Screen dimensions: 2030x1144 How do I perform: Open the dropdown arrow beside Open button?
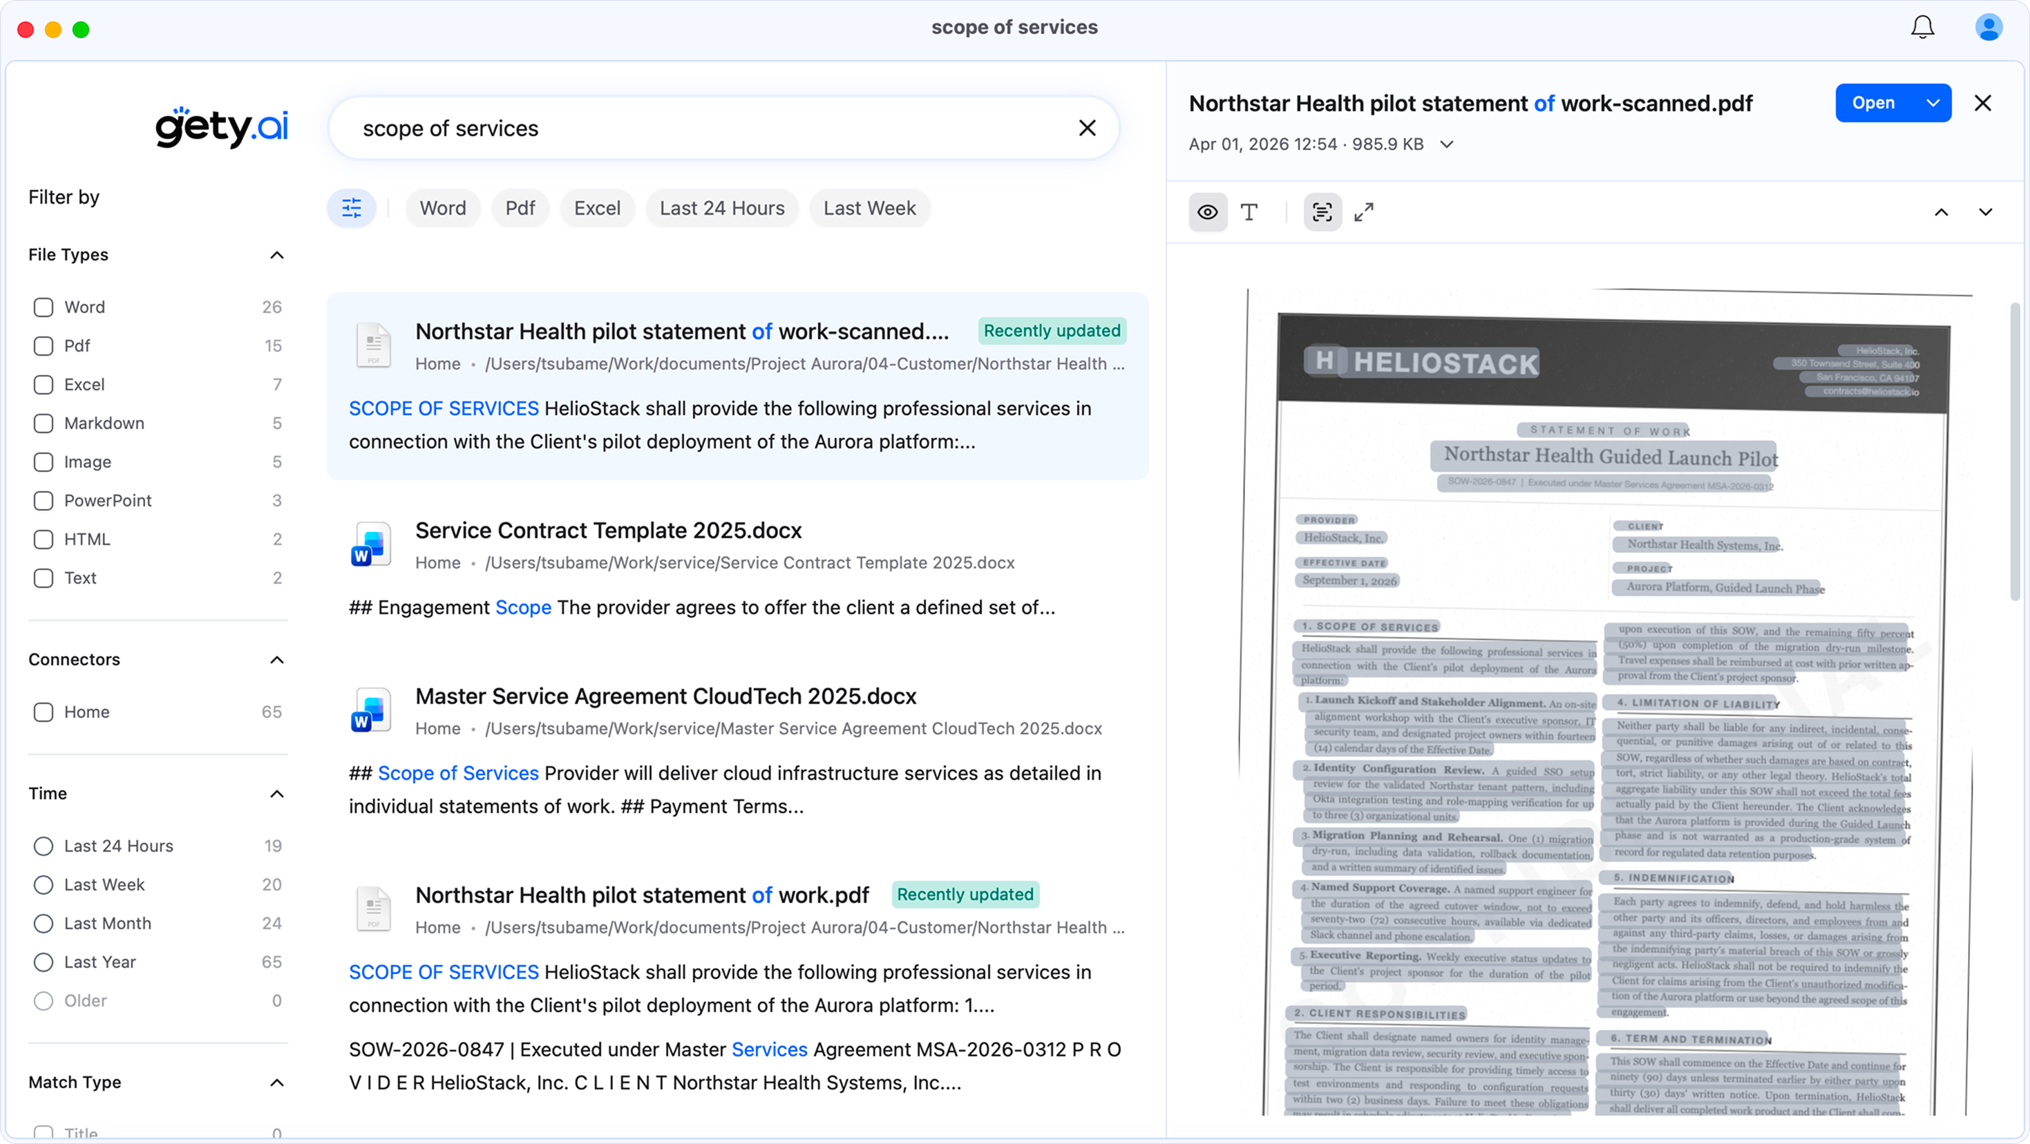pos(1933,103)
